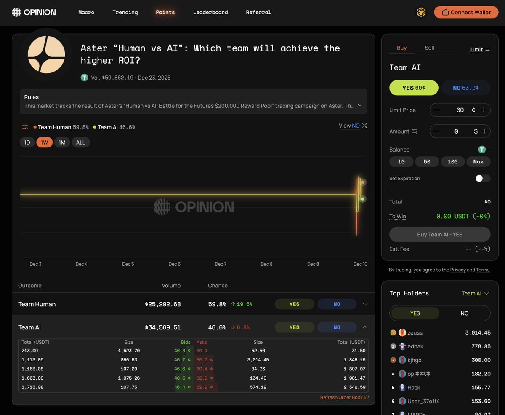Click the swap icon next to View NO

pos(364,126)
